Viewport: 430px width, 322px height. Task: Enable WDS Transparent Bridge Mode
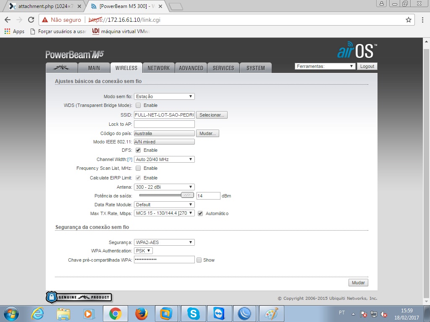pos(138,105)
